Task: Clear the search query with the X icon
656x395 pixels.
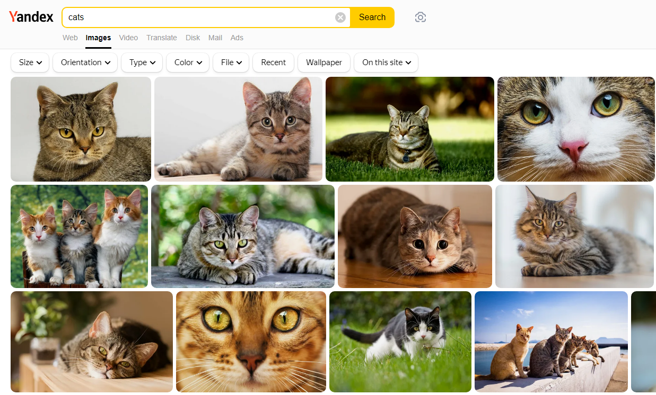Action: [x=340, y=17]
